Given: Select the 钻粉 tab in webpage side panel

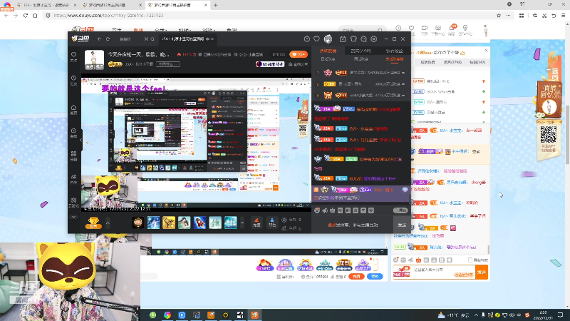Looking at the screenshot, I should pos(477,62).
